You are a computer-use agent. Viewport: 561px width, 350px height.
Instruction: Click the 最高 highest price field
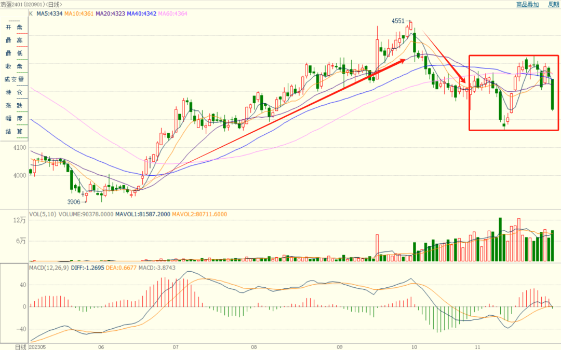pyautogui.click(x=14, y=40)
